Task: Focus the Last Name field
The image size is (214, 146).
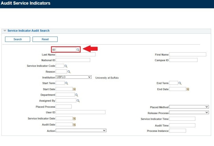Action: (x=76, y=55)
